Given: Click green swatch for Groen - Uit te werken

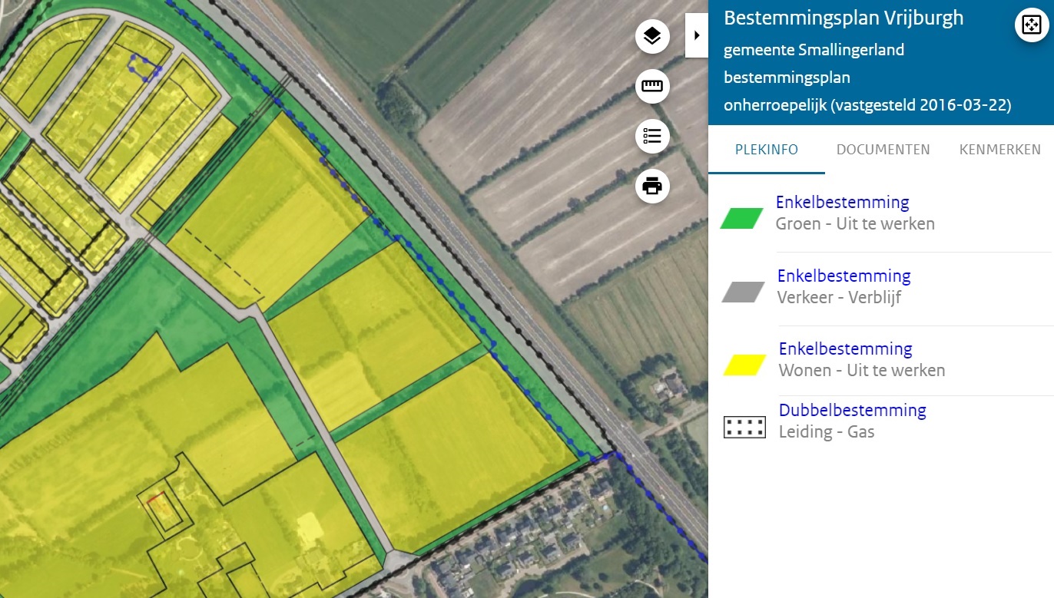Looking at the screenshot, I should pyautogui.click(x=742, y=219).
